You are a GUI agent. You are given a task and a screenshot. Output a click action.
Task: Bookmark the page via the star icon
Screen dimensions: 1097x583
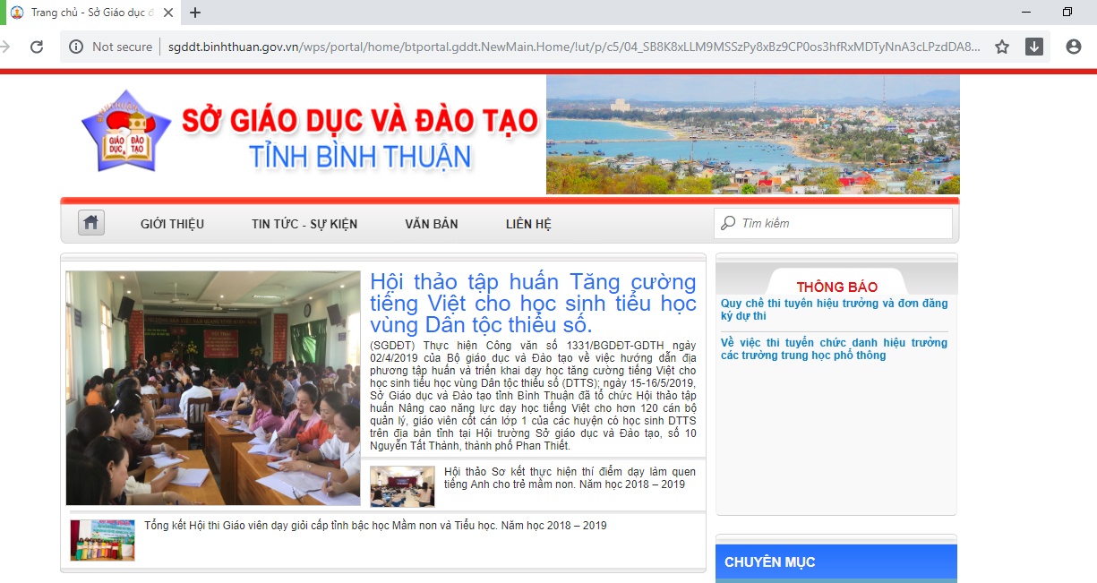click(1001, 47)
